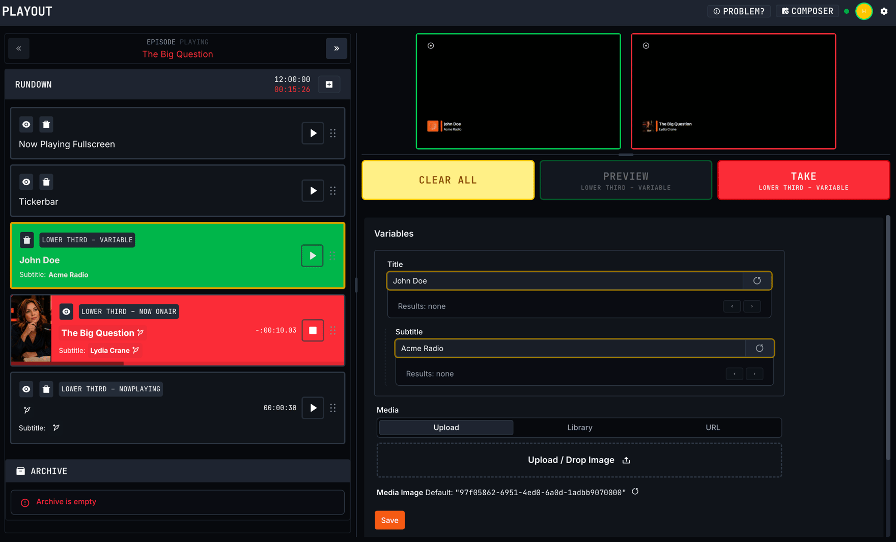Show previous Title search result
The image size is (896, 542).
732,306
